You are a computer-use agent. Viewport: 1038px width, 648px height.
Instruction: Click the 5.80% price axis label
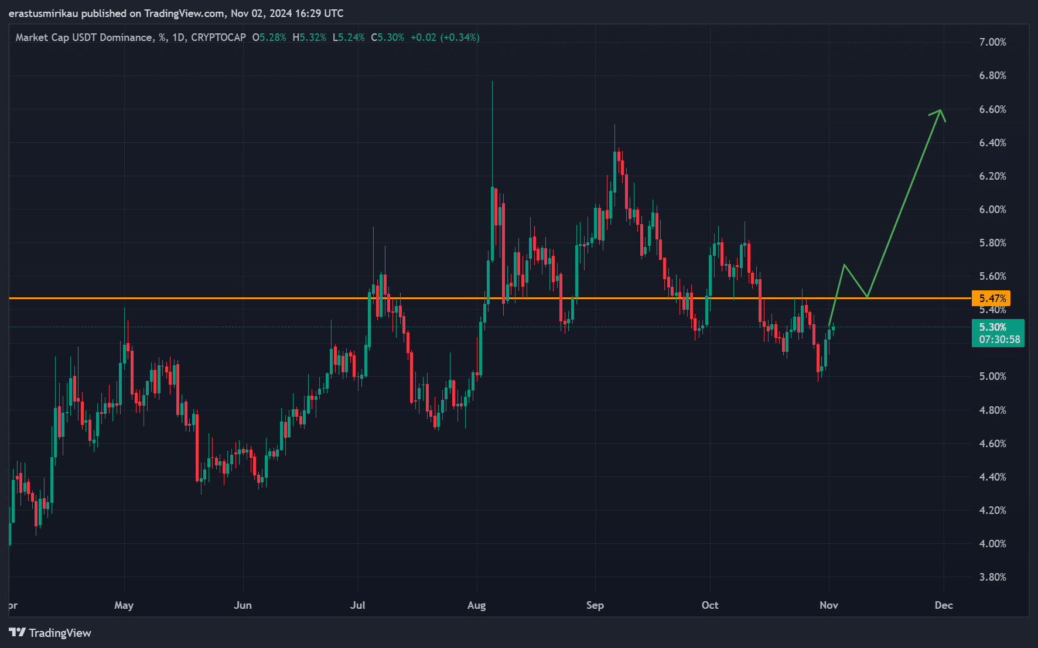pos(992,243)
